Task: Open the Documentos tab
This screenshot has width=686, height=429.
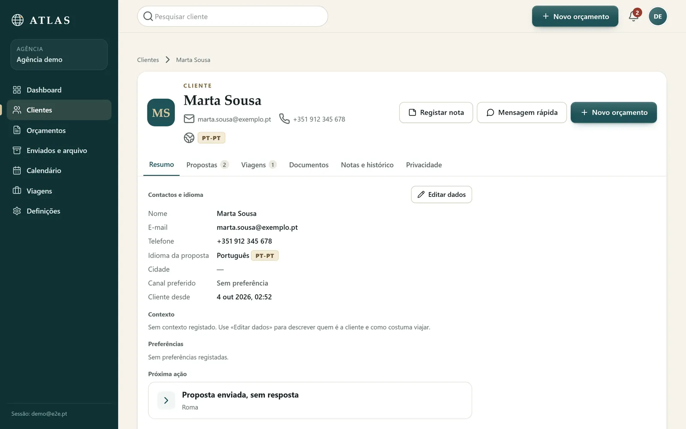Action: 309,165
